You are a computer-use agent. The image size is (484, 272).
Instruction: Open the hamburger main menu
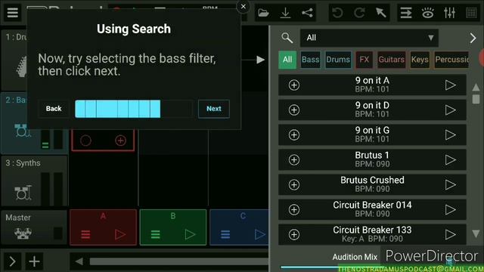13,13
